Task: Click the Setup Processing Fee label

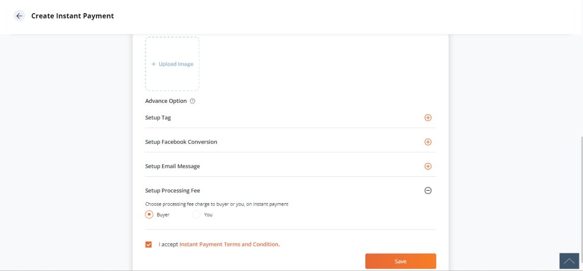Action: click(173, 190)
